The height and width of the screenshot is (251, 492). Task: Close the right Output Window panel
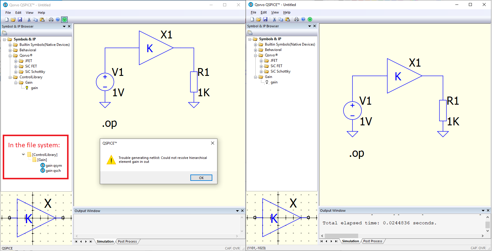click(x=488, y=211)
